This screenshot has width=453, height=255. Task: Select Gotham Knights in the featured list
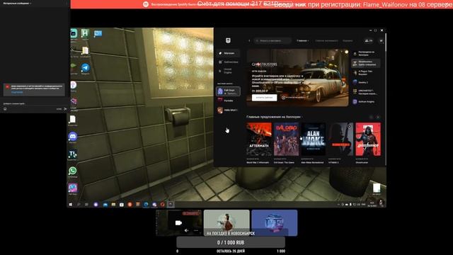(x=365, y=102)
